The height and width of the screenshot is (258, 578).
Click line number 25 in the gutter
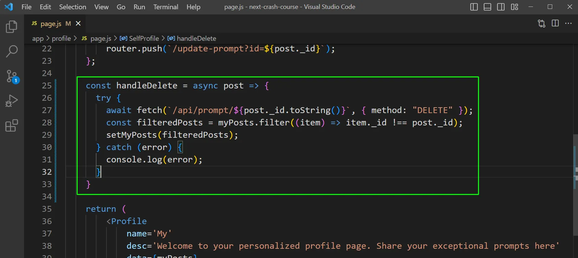tap(47, 86)
